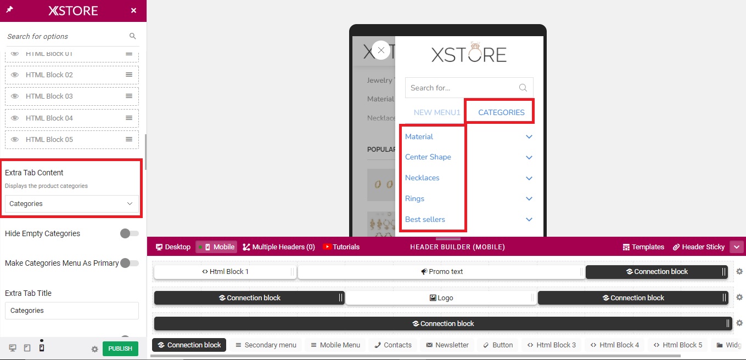Open settings gear next to Publish
The image size is (746, 360).
tap(94, 349)
